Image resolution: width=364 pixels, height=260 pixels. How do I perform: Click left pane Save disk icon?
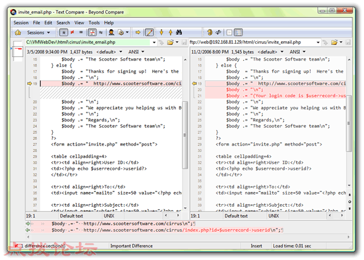pyautogui.click(x=184, y=42)
